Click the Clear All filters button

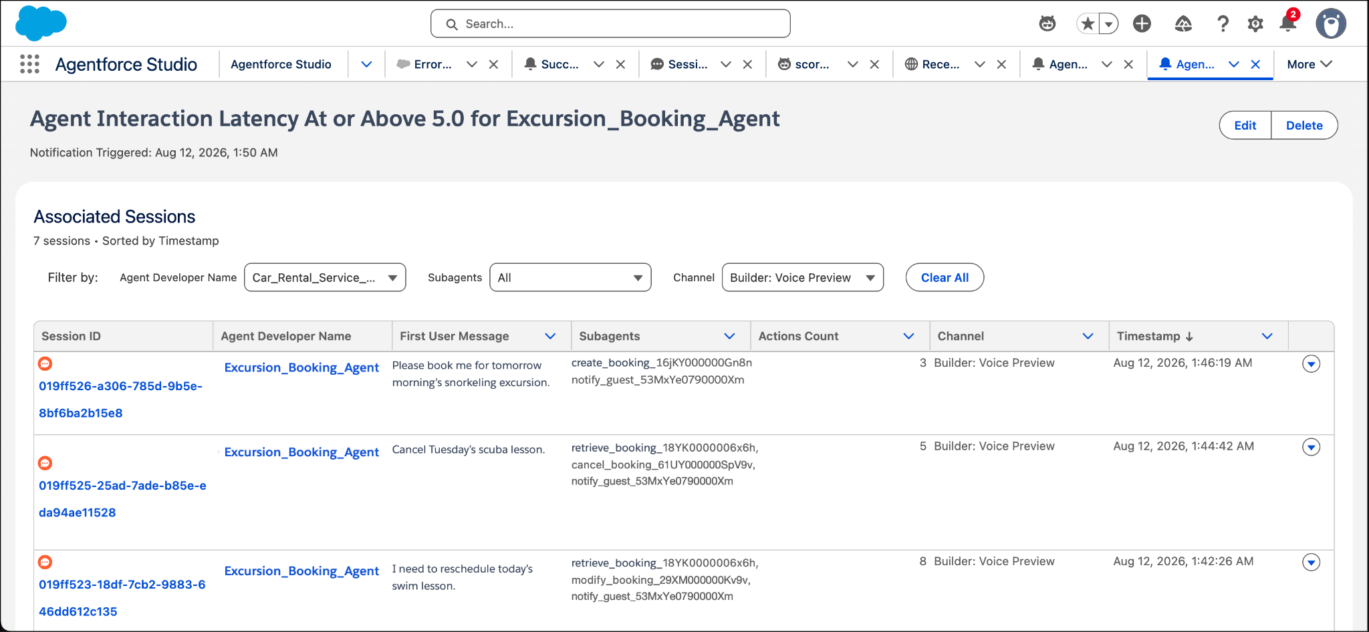click(x=945, y=277)
